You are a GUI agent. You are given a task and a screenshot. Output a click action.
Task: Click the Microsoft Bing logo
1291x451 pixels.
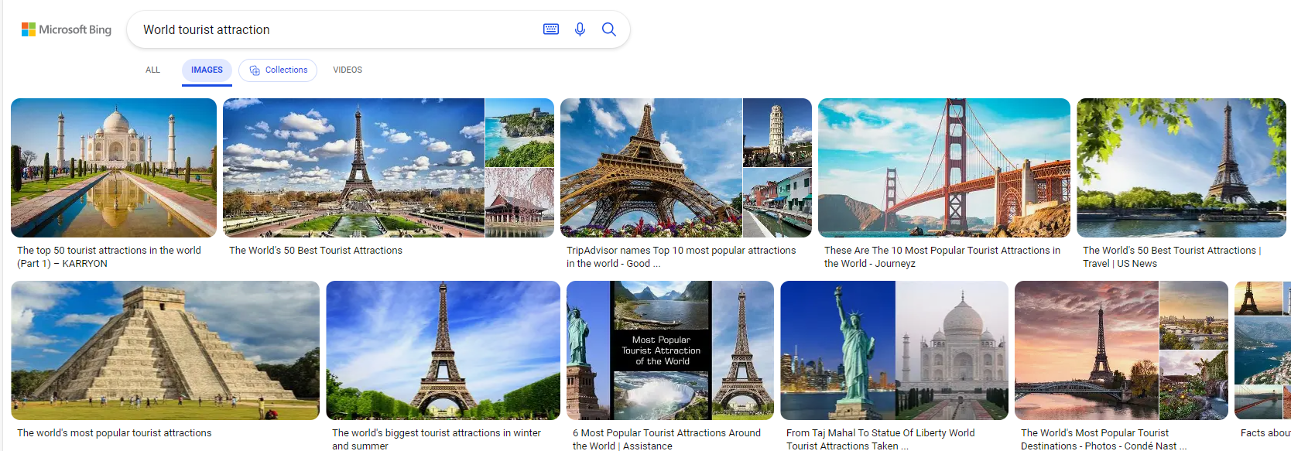pos(67,29)
